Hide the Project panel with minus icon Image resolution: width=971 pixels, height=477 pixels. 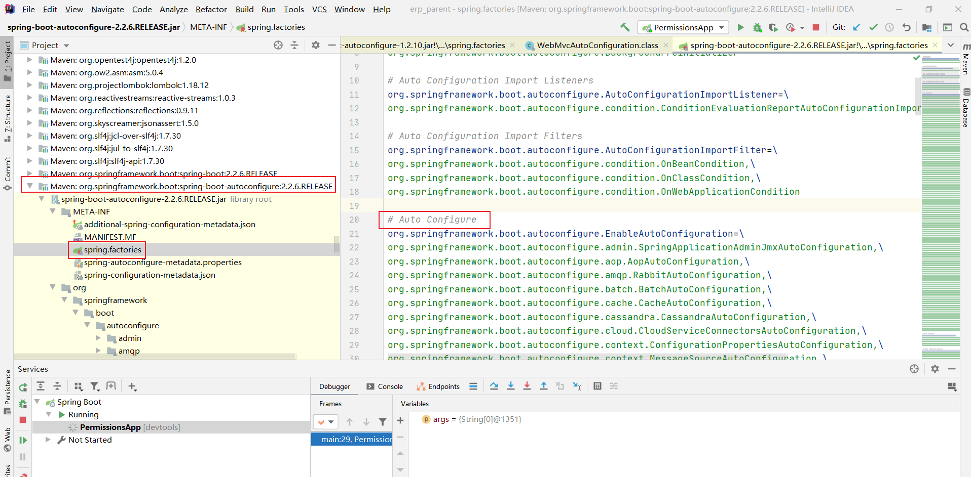tap(332, 45)
